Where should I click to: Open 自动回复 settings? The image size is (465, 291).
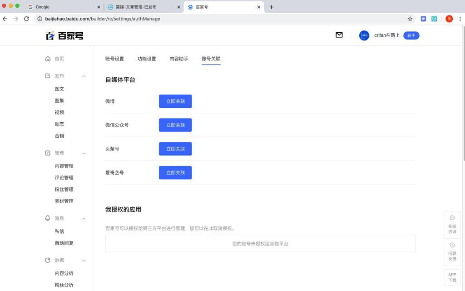pyautogui.click(x=64, y=243)
